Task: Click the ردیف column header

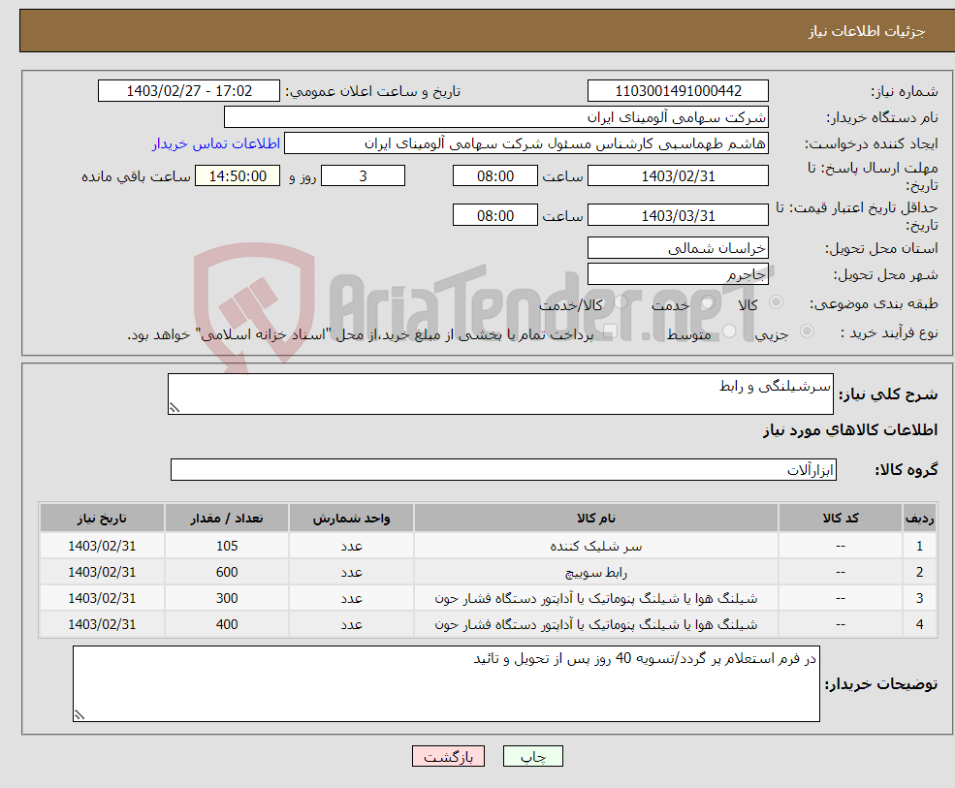Action: pos(920,519)
